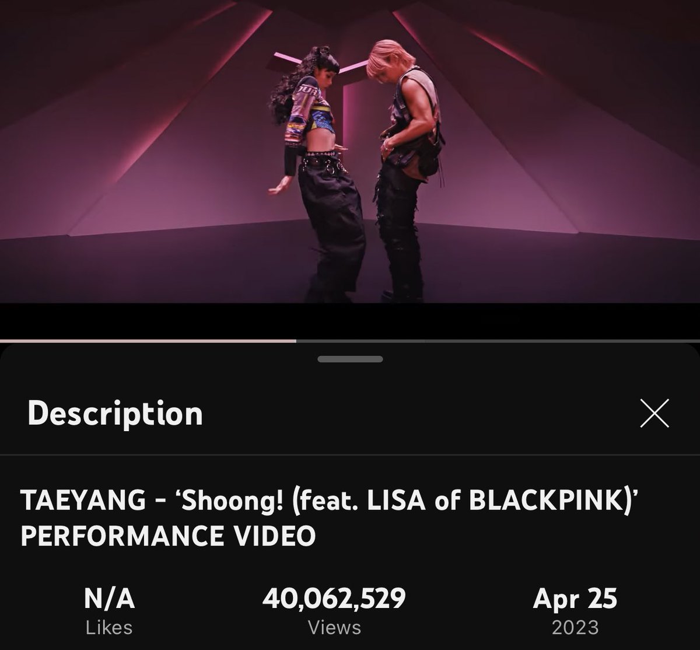Click the 2023 year label

coord(575,628)
